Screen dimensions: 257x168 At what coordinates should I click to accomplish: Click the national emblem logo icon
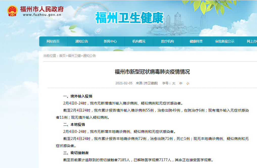pyautogui.click(x=12, y=11)
